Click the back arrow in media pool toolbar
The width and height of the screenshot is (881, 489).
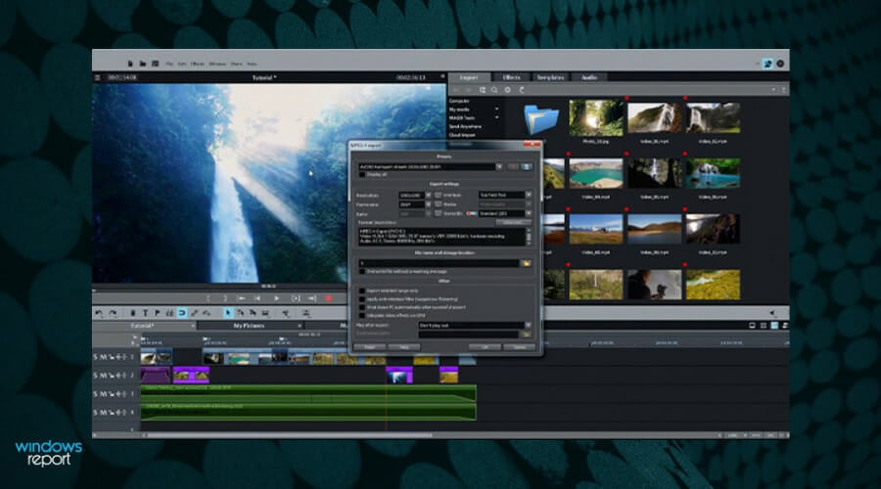tap(456, 90)
